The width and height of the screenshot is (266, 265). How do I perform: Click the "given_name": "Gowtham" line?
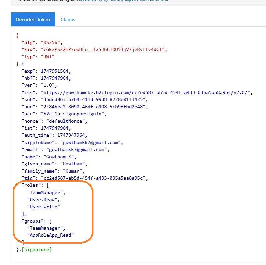click(x=54, y=164)
